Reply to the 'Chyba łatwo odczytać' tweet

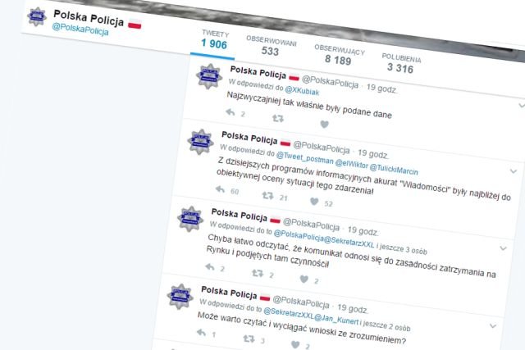[x=210, y=266]
